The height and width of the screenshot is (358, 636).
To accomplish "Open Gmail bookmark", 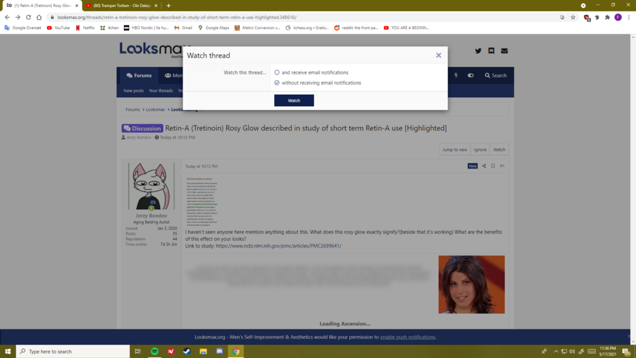I will [x=183, y=28].
